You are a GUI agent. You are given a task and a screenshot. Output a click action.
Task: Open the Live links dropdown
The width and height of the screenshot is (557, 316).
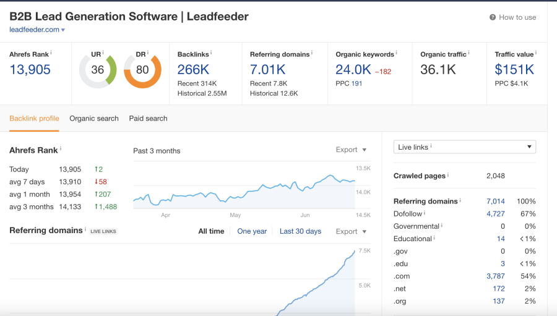465,147
